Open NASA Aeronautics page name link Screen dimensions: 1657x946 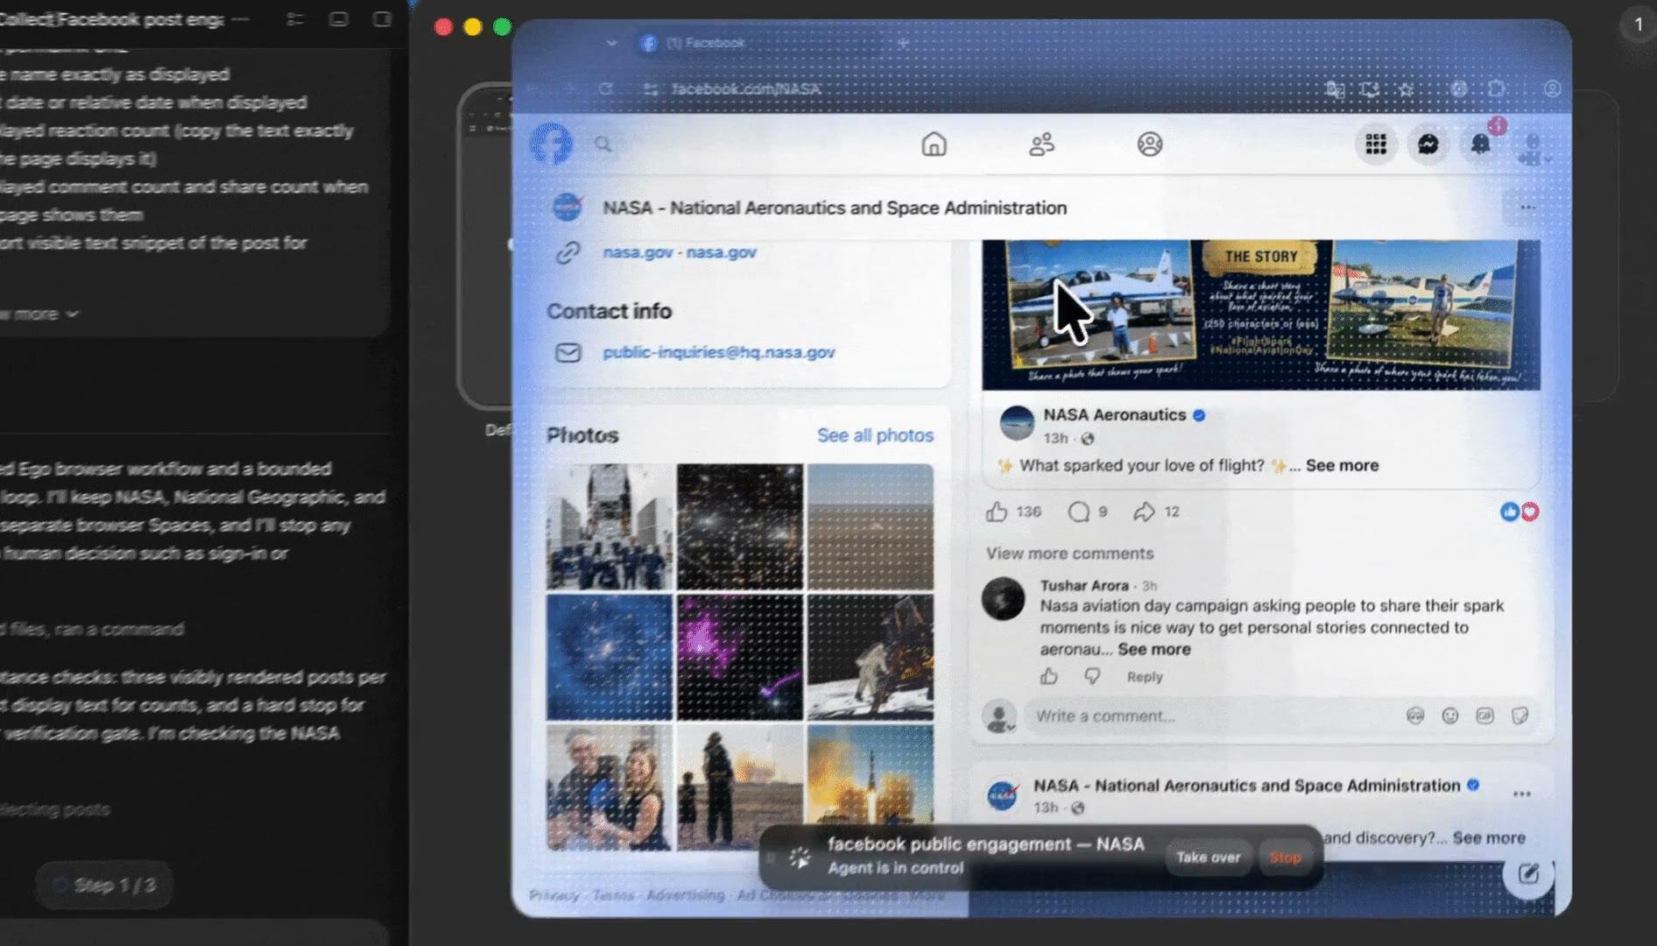(x=1114, y=415)
